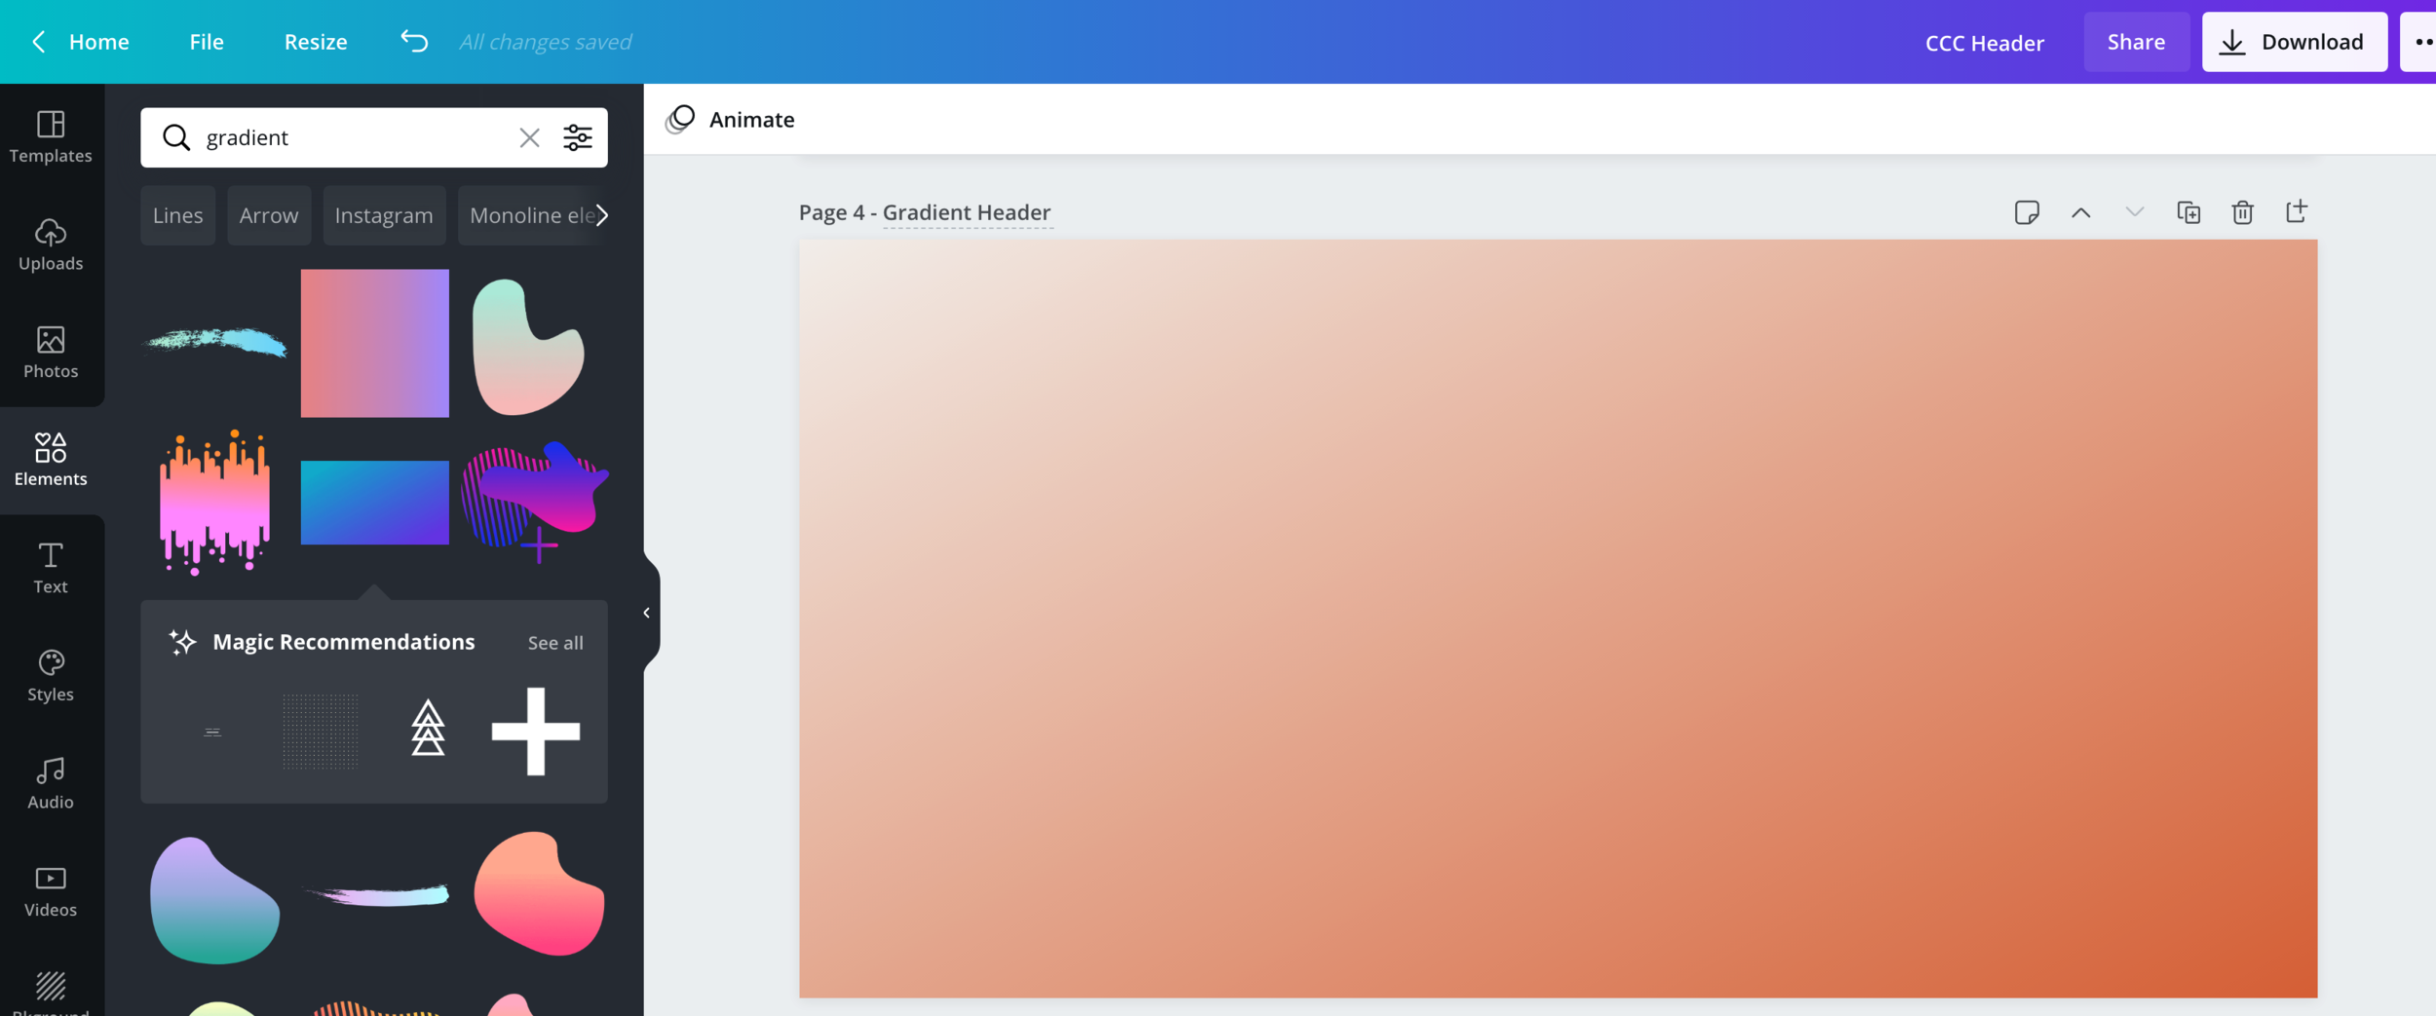Click the search filter options icon

[x=578, y=137]
